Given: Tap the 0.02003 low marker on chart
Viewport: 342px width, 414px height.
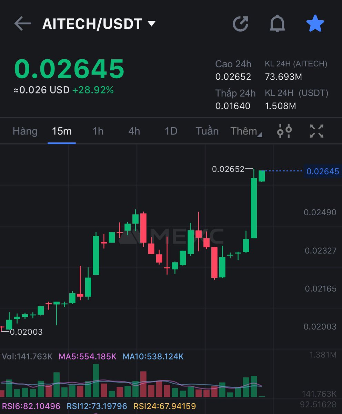Looking at the screenshot, I should click(x=26, y=332).
